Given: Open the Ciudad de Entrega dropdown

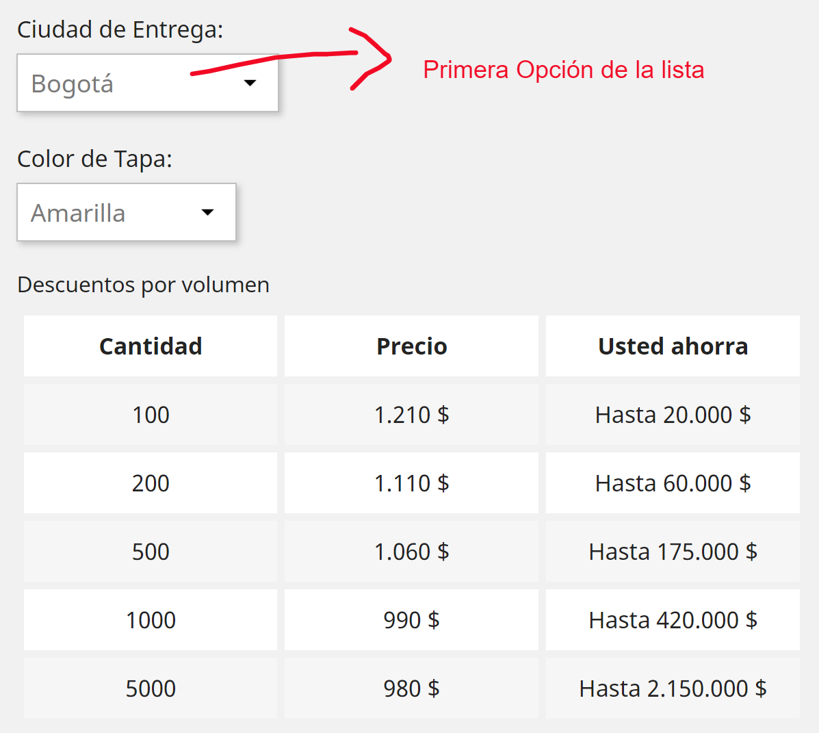Looking at the screenshot, I should click(x=147, y=83).
